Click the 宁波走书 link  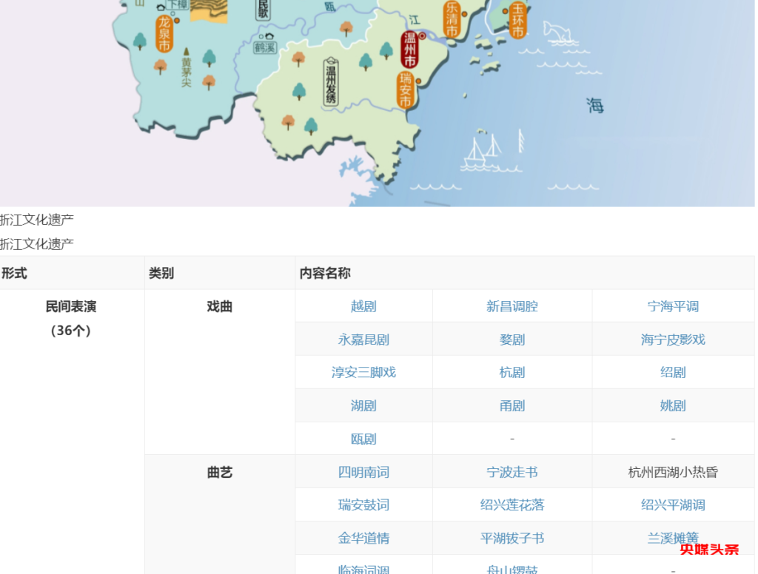coord(512,471)
